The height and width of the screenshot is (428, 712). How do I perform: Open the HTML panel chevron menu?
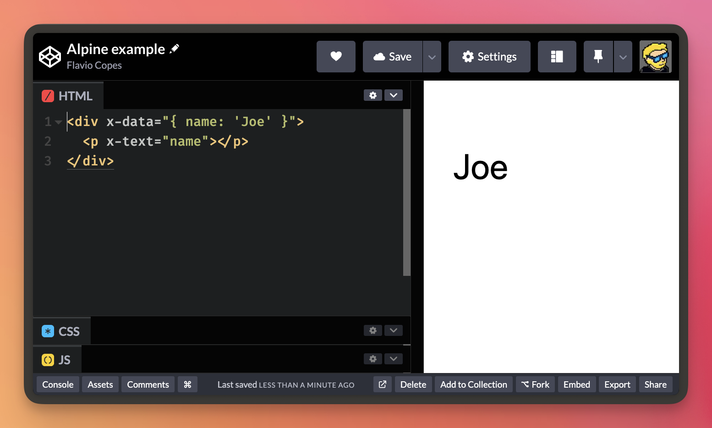click(x=394, y=95)
